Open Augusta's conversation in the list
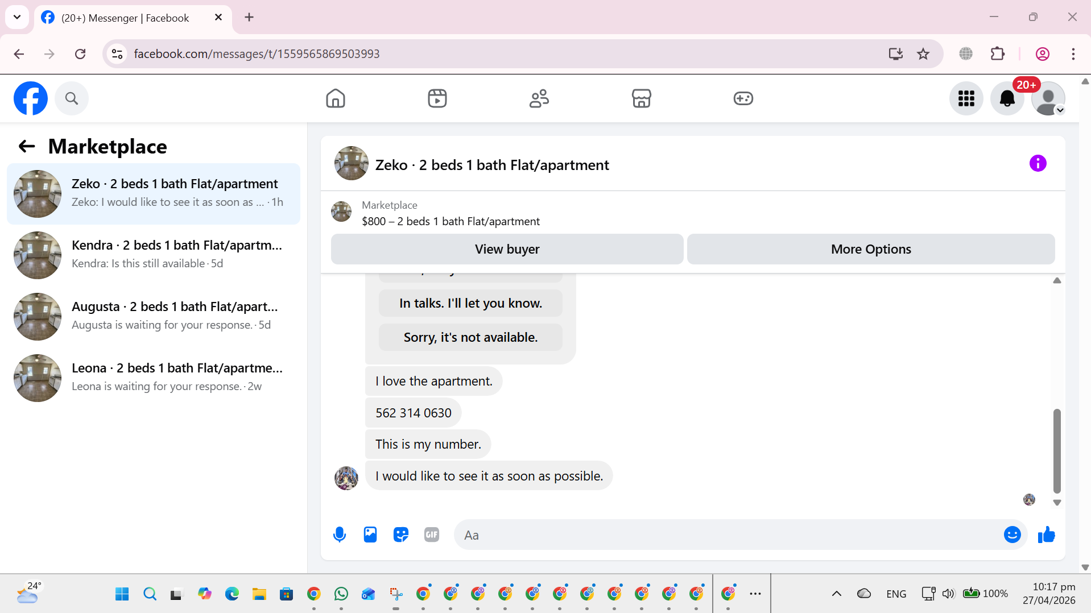The image size is (1091, 613). pos(154,317)
